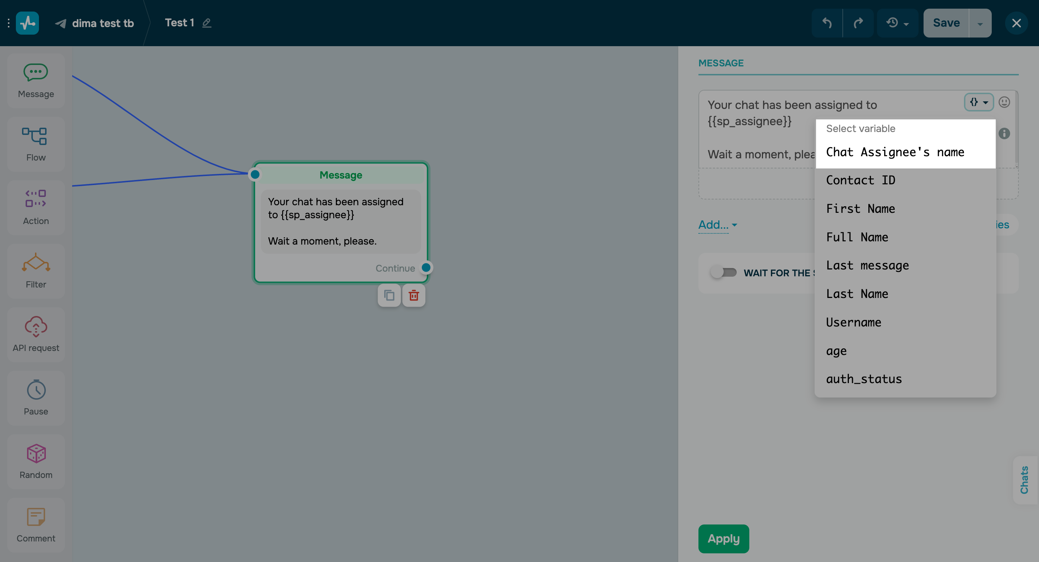Undo the last change
The image size is (1039, 562).
827,23
